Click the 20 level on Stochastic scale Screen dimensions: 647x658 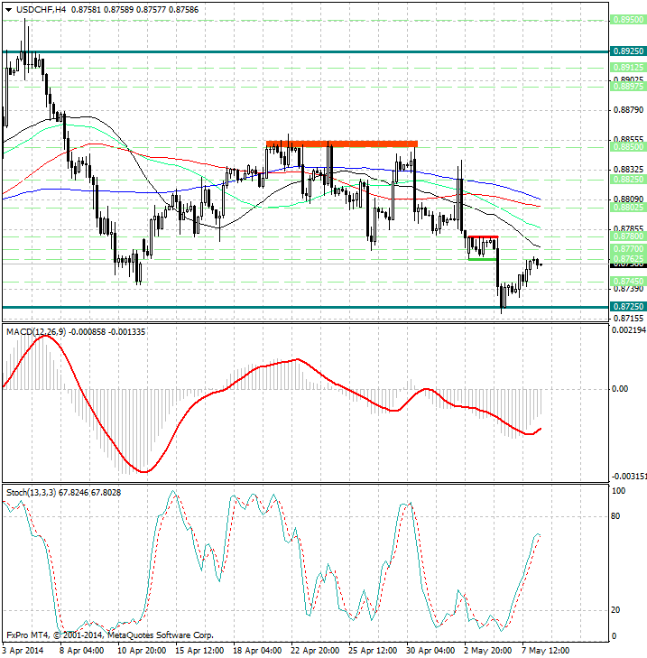click(x=615, y=610)
